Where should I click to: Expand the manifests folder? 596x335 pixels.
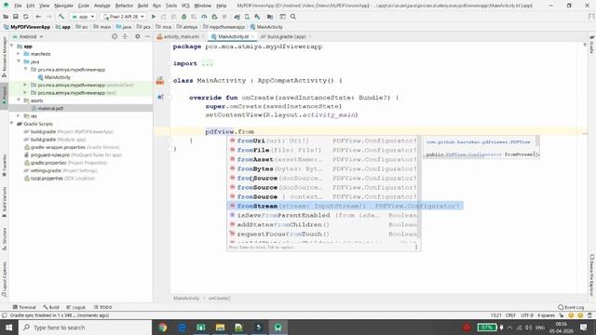click(x=19, y=54)
